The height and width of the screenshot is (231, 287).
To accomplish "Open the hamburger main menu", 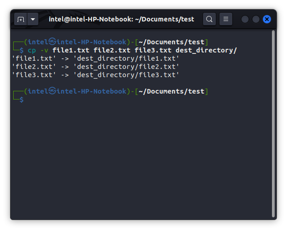I will click(x=226, y=19).
